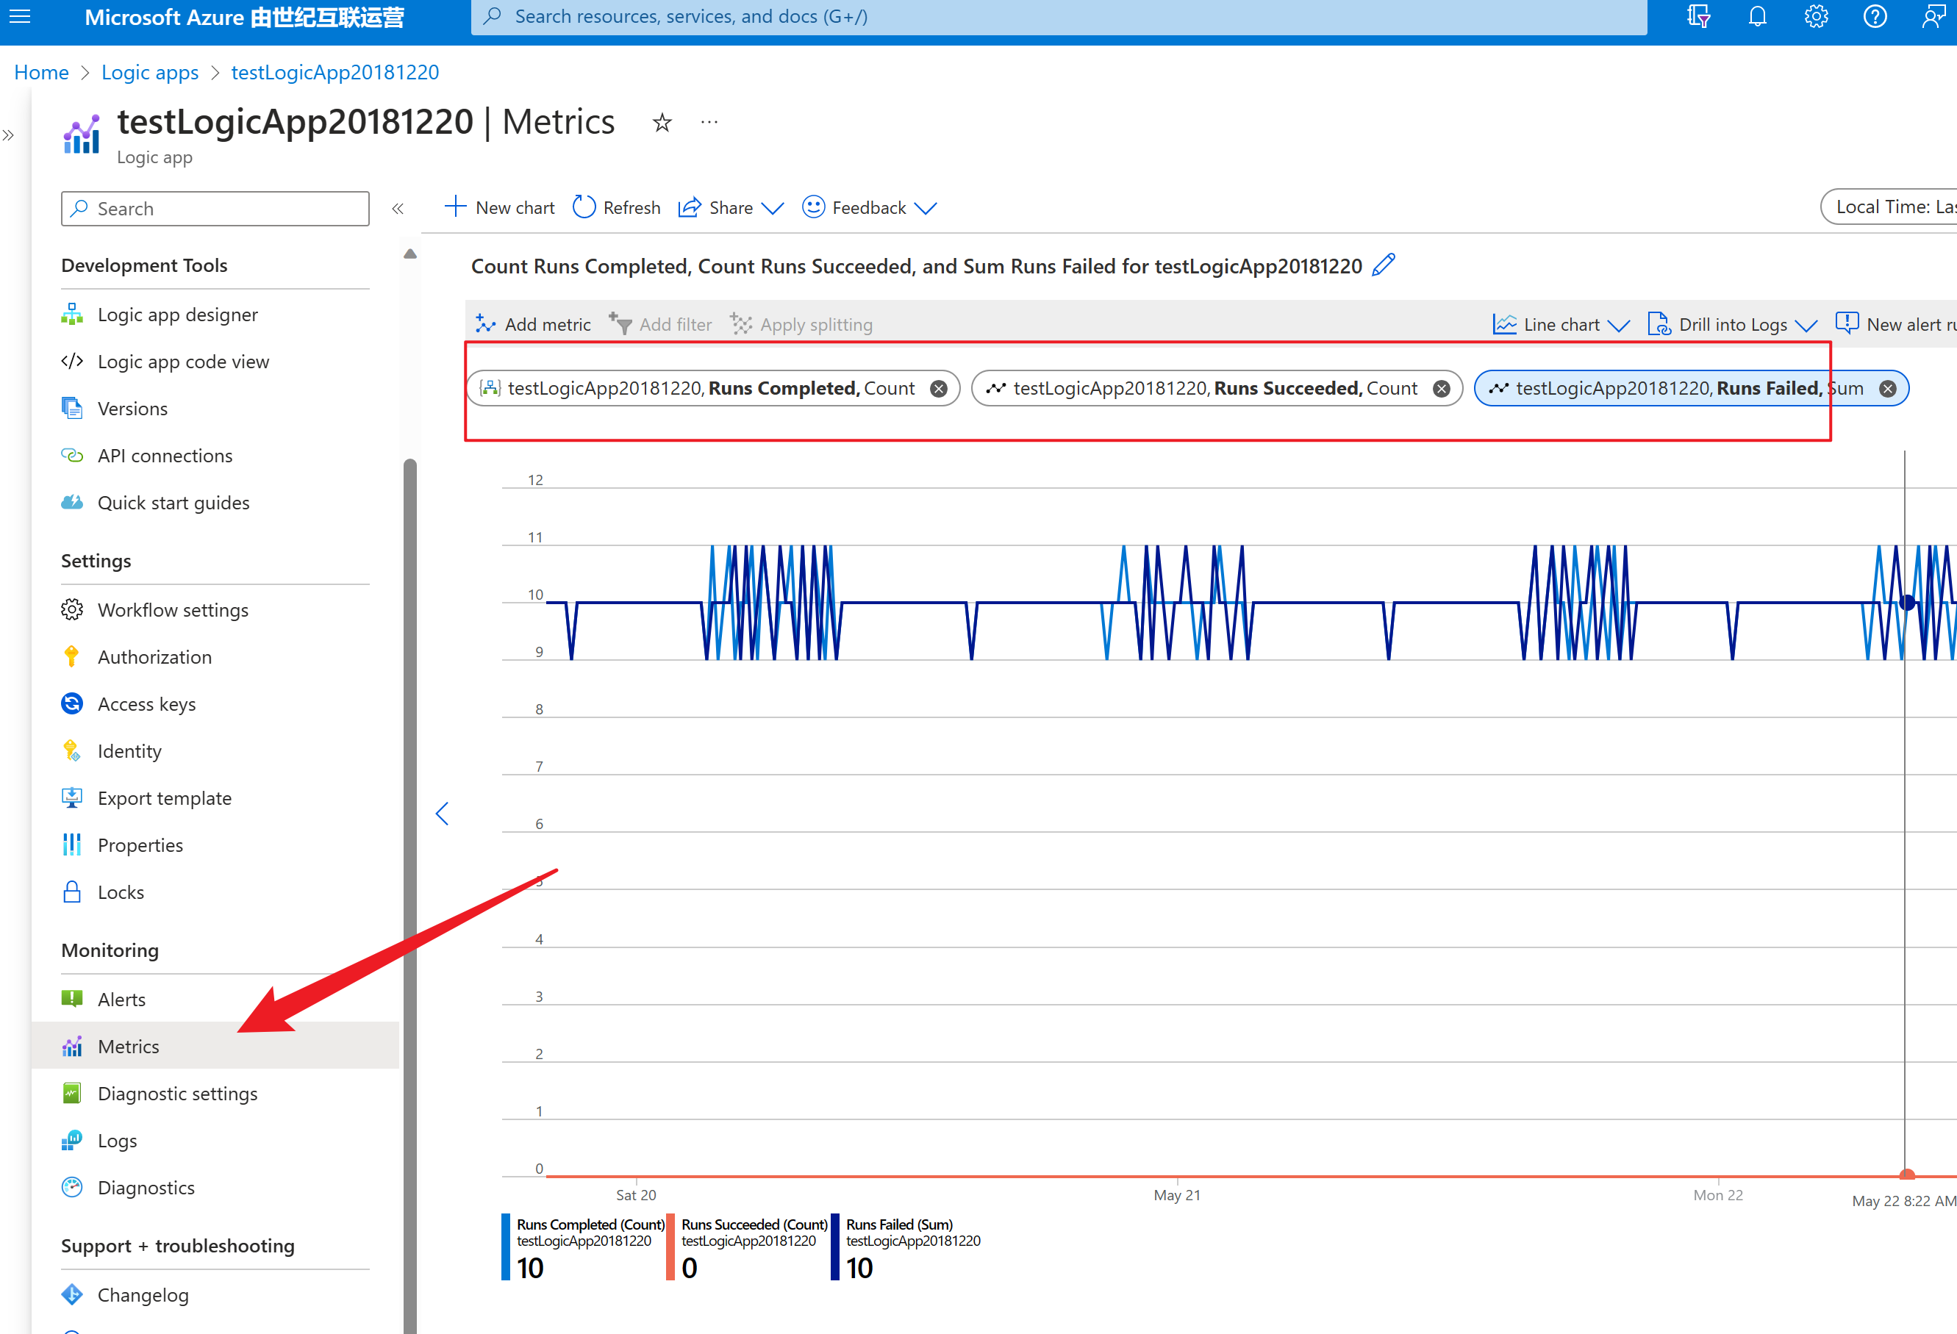Remove the Runs Succeeded metric pill
This screenshot has width=1957, height=1334.
click(x=1441, y=388)
